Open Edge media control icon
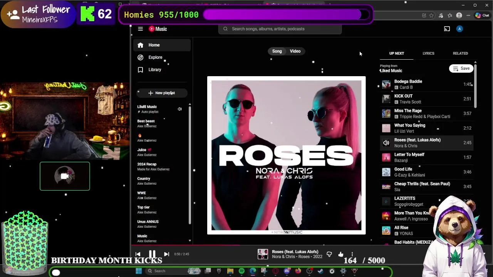The image size is (493, 277). click(441, 15)
